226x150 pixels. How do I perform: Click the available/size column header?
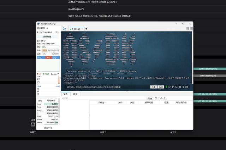coord(51,101)
